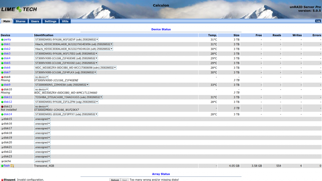Viewport: 322px width, 181px height.
Task: Open the disk7 link
Action: click(7, 72)
